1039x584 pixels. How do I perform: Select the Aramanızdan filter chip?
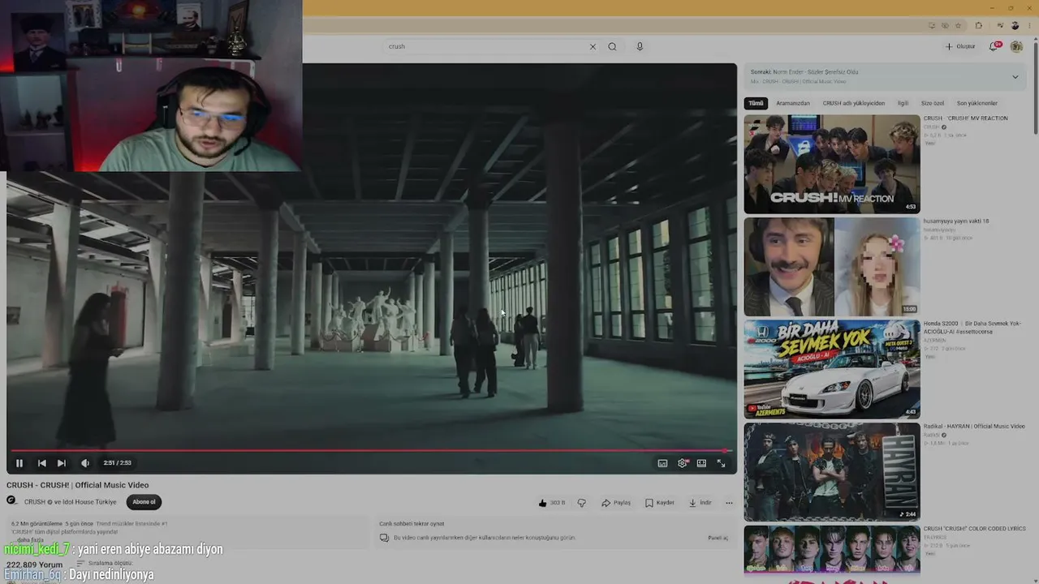click(793, 103)
